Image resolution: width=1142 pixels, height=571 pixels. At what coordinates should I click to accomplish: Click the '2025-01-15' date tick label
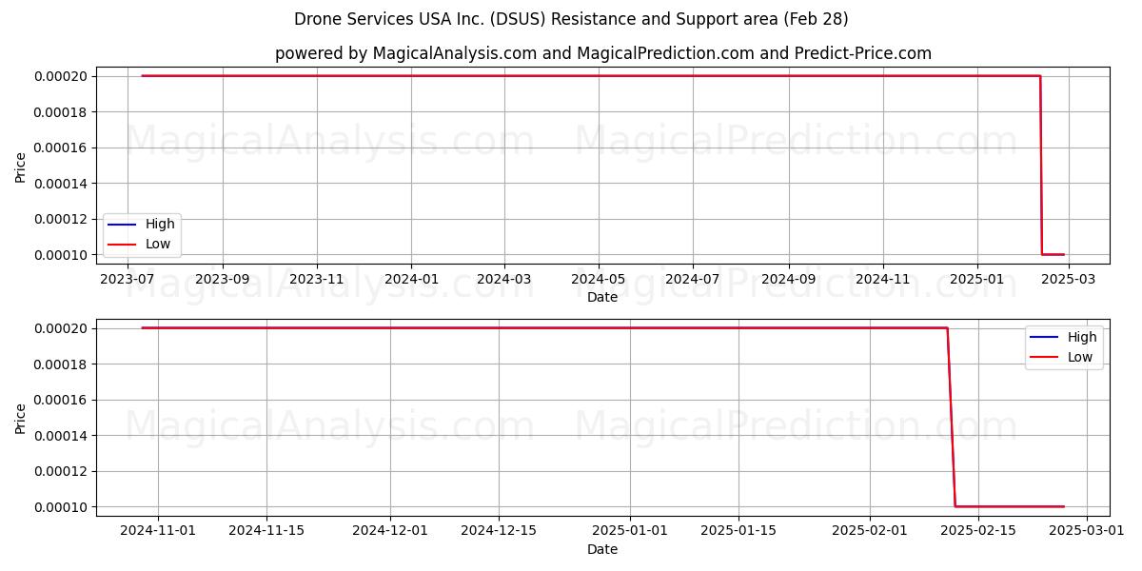(738, 532)
